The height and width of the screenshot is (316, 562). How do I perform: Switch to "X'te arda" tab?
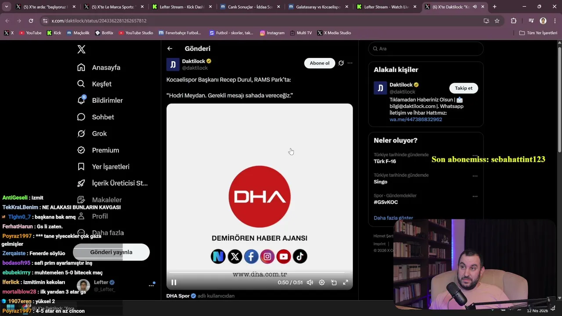click(46, 7)
